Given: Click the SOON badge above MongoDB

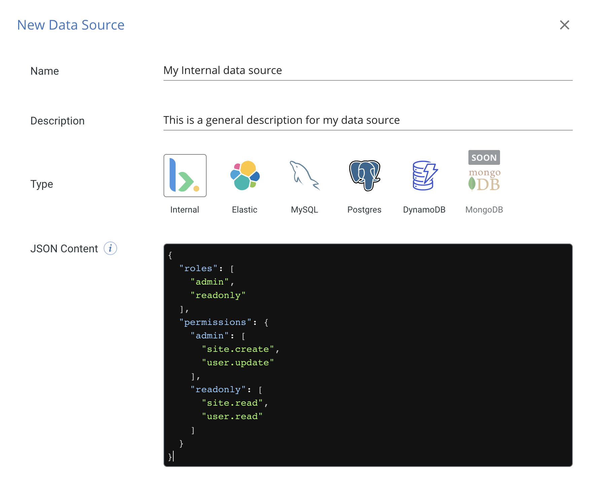Looking at the screenshot, I should click(484, 157).
